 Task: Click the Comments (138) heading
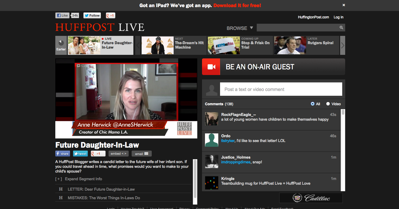click(x=219, y=104)
